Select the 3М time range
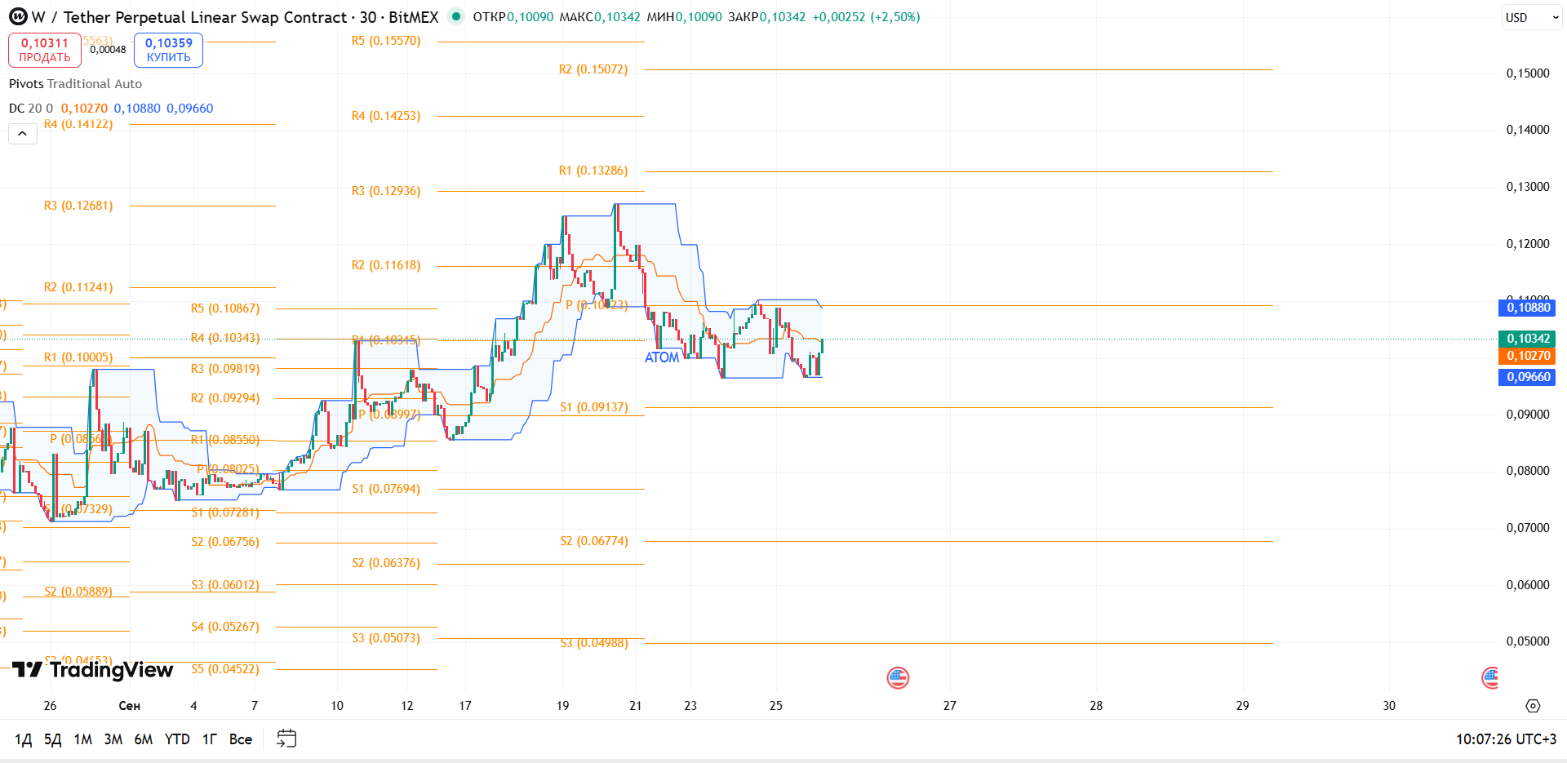Screen dimensions: 1567x763 click(x=113, y=739)
